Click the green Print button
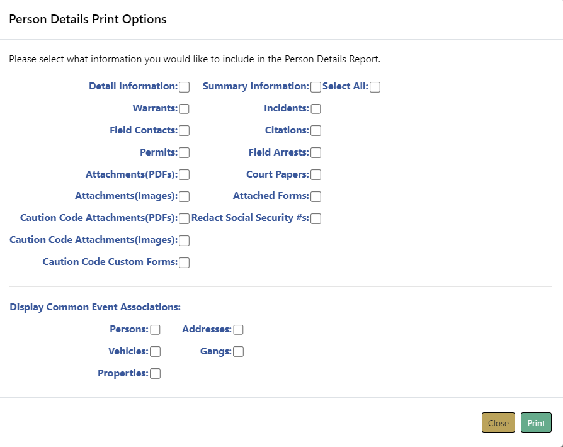Viewport: 563px width, 447px height. (x=536, y=423)
